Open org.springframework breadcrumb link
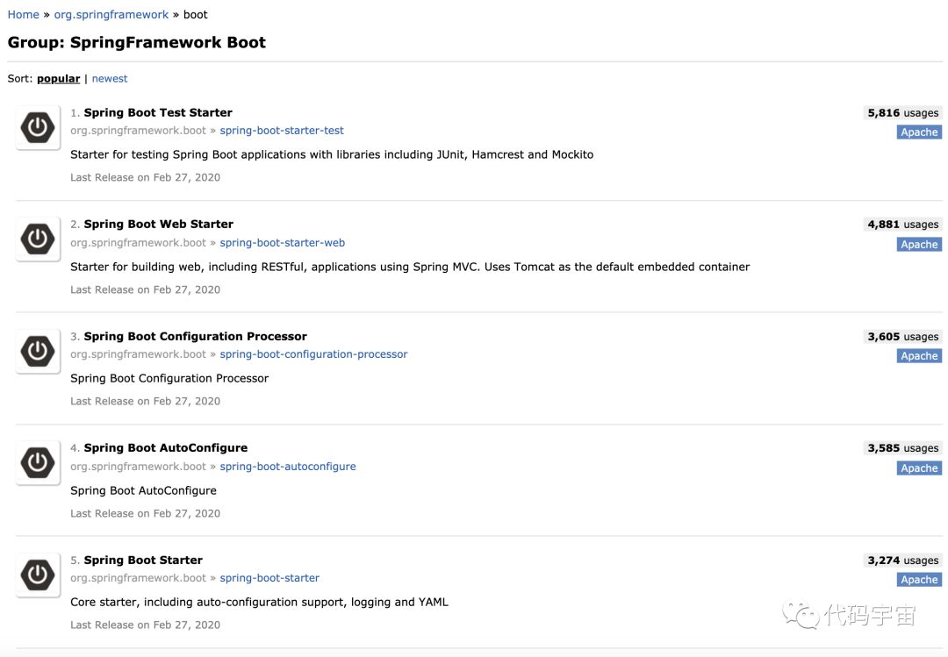Screen dimensions: 948x657 point(111,15)
